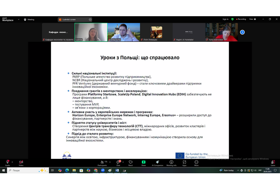Viewport: 280px width, 189px height.
Task: Expand the arrow next to Audio
Action: [13, 160]
